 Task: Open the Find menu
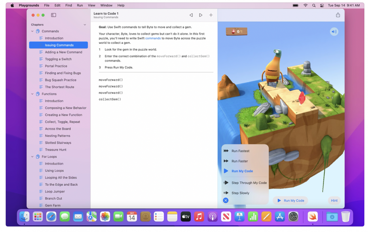pyautogui.click(x=68, y=5)
